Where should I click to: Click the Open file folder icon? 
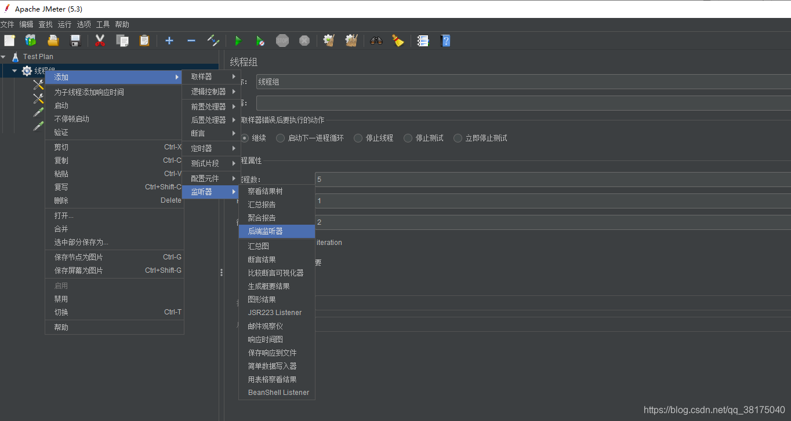point(53,41)
